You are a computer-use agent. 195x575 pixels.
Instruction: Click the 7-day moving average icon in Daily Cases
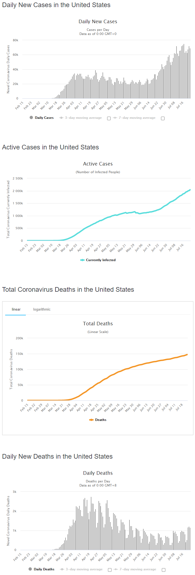115,118
